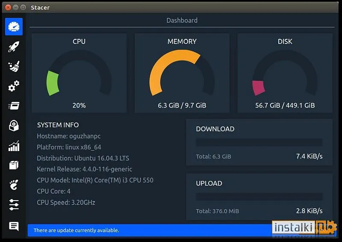Screen dimensions: 342x242
Task: Click the 56.7 GiB / 449.1 GiB value
Action: [285, 105]
